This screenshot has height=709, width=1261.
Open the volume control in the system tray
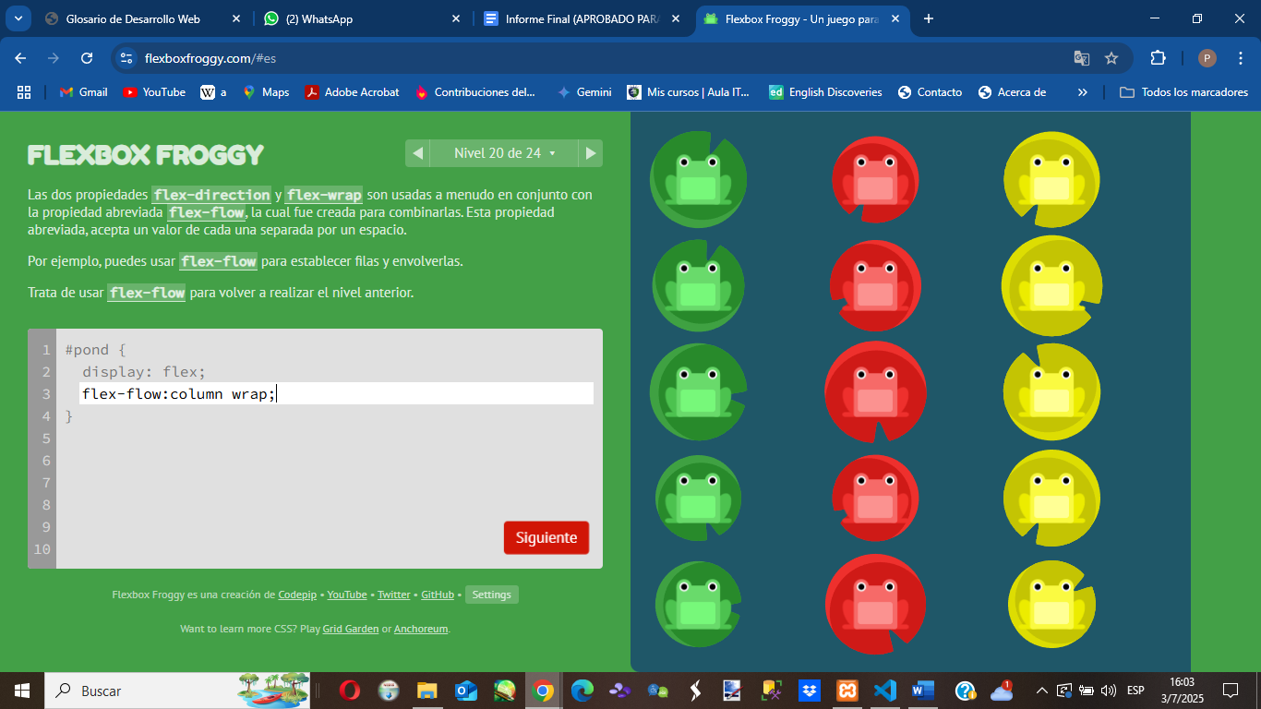click(x=1109, y=691)
